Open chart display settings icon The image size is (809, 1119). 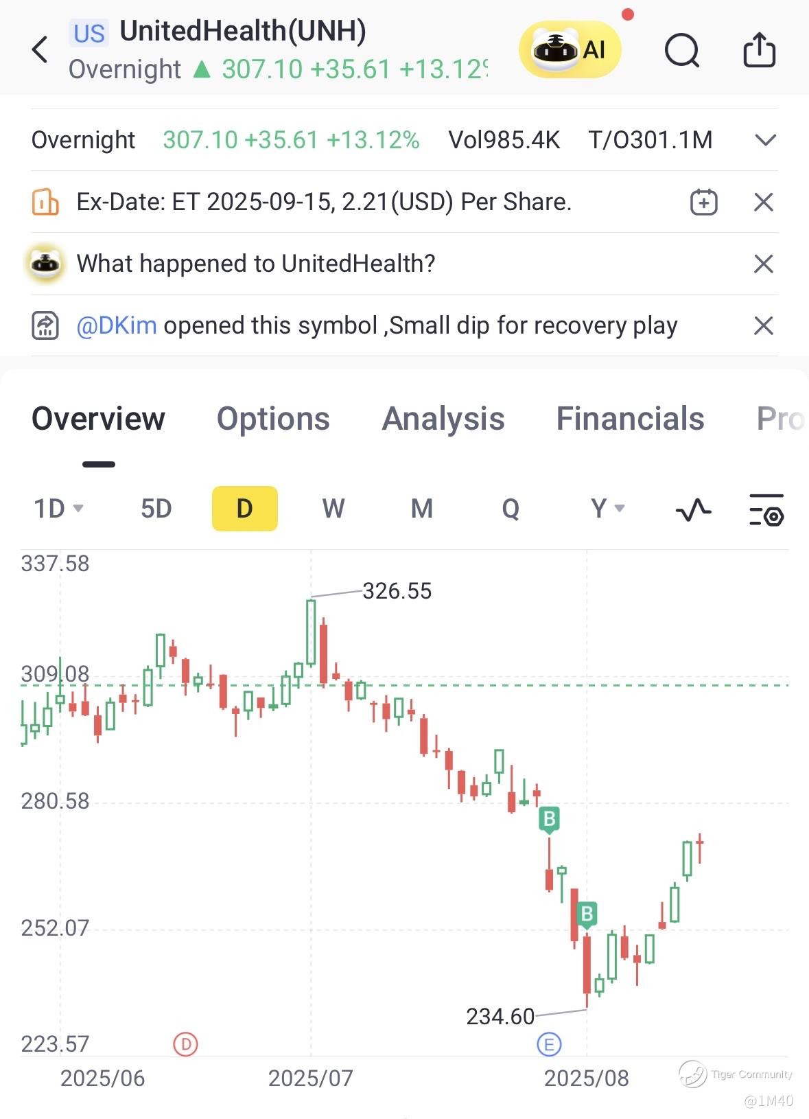click(766, 509)
